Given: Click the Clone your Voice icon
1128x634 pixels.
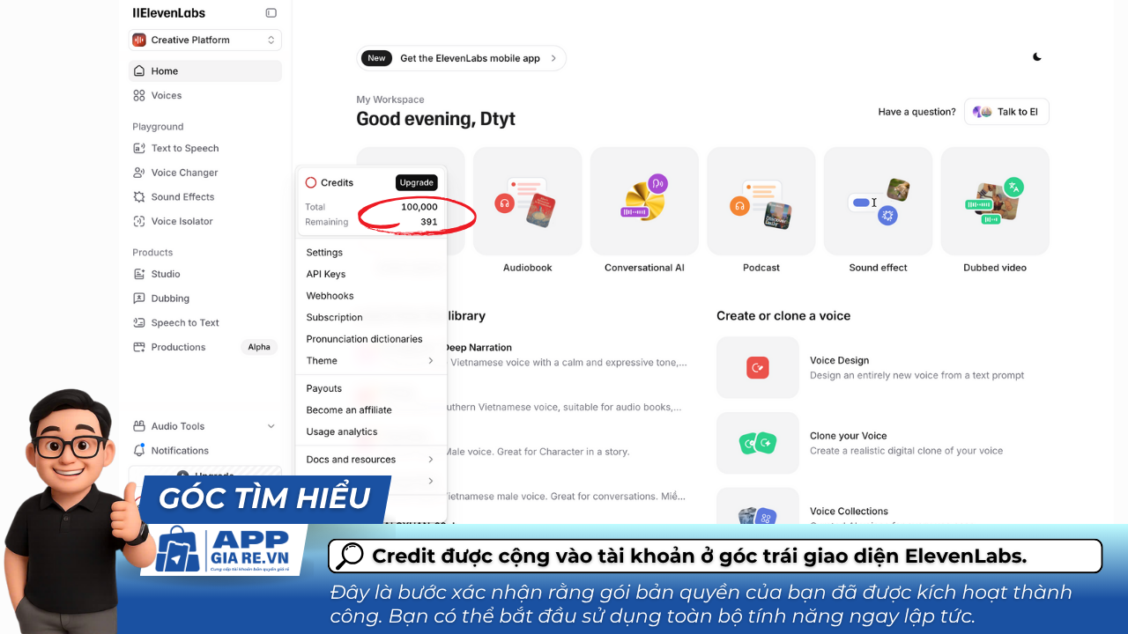Looking at the screenshot, I should pos(758,443).
